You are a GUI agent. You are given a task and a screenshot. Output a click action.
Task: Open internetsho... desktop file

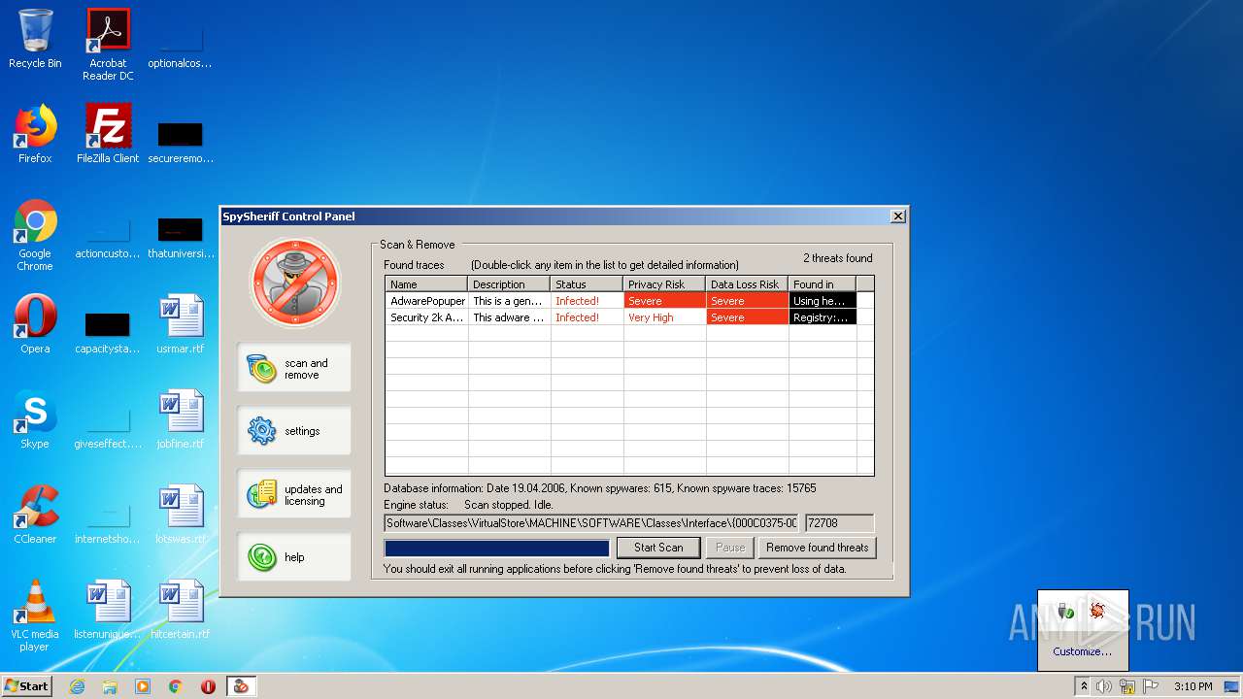pyautogui.click(x=108, y=522)
